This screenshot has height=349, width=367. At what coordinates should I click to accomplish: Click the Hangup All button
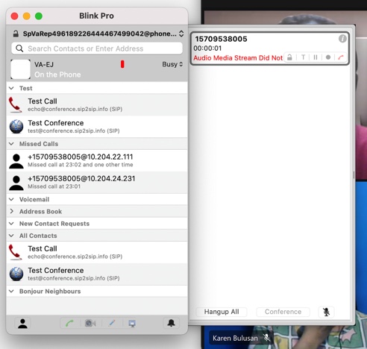(222, 312)
